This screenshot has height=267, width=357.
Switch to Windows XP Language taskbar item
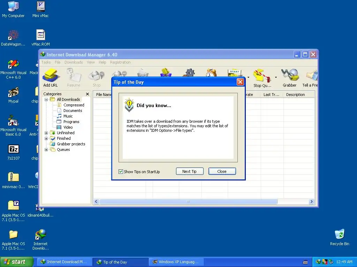(176, 262)
